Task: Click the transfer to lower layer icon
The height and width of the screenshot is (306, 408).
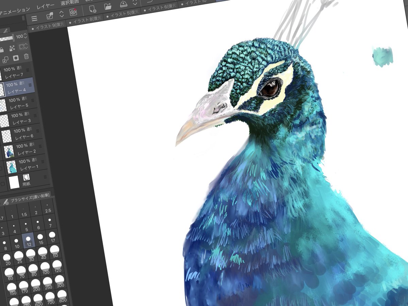Action: [x=5, y=60]
